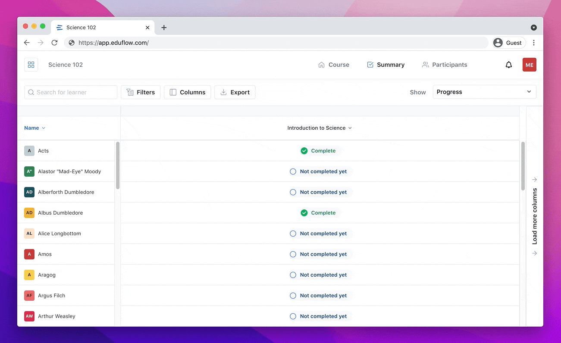Image resolution: width=561 pixels, height=343 pixels.
Task: Open the notifications bell icon
Action: tap(508, 64)
